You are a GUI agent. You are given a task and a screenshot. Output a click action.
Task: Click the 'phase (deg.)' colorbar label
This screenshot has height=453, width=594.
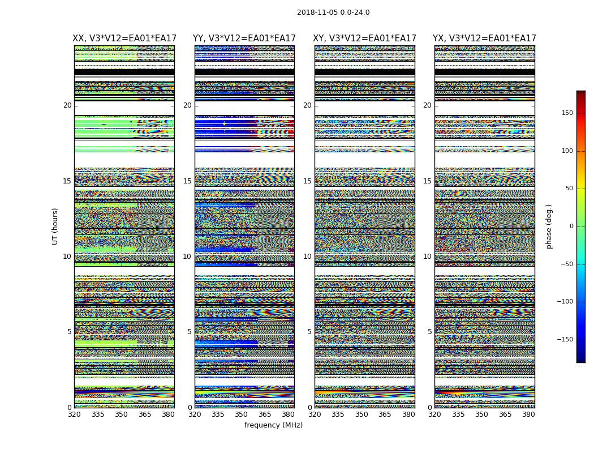[549, 226]
